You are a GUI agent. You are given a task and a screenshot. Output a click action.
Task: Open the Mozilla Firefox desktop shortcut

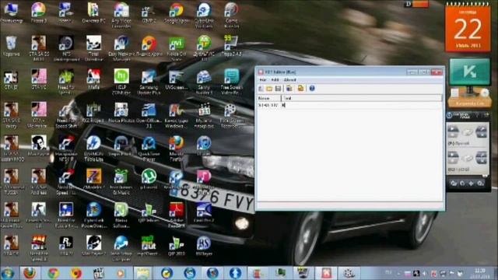click(x=177, y=149)
